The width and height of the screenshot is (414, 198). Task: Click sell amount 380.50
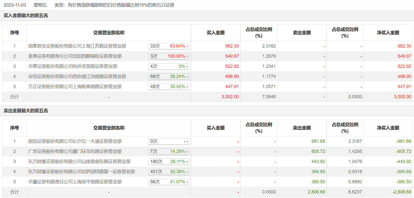[318, 182]
